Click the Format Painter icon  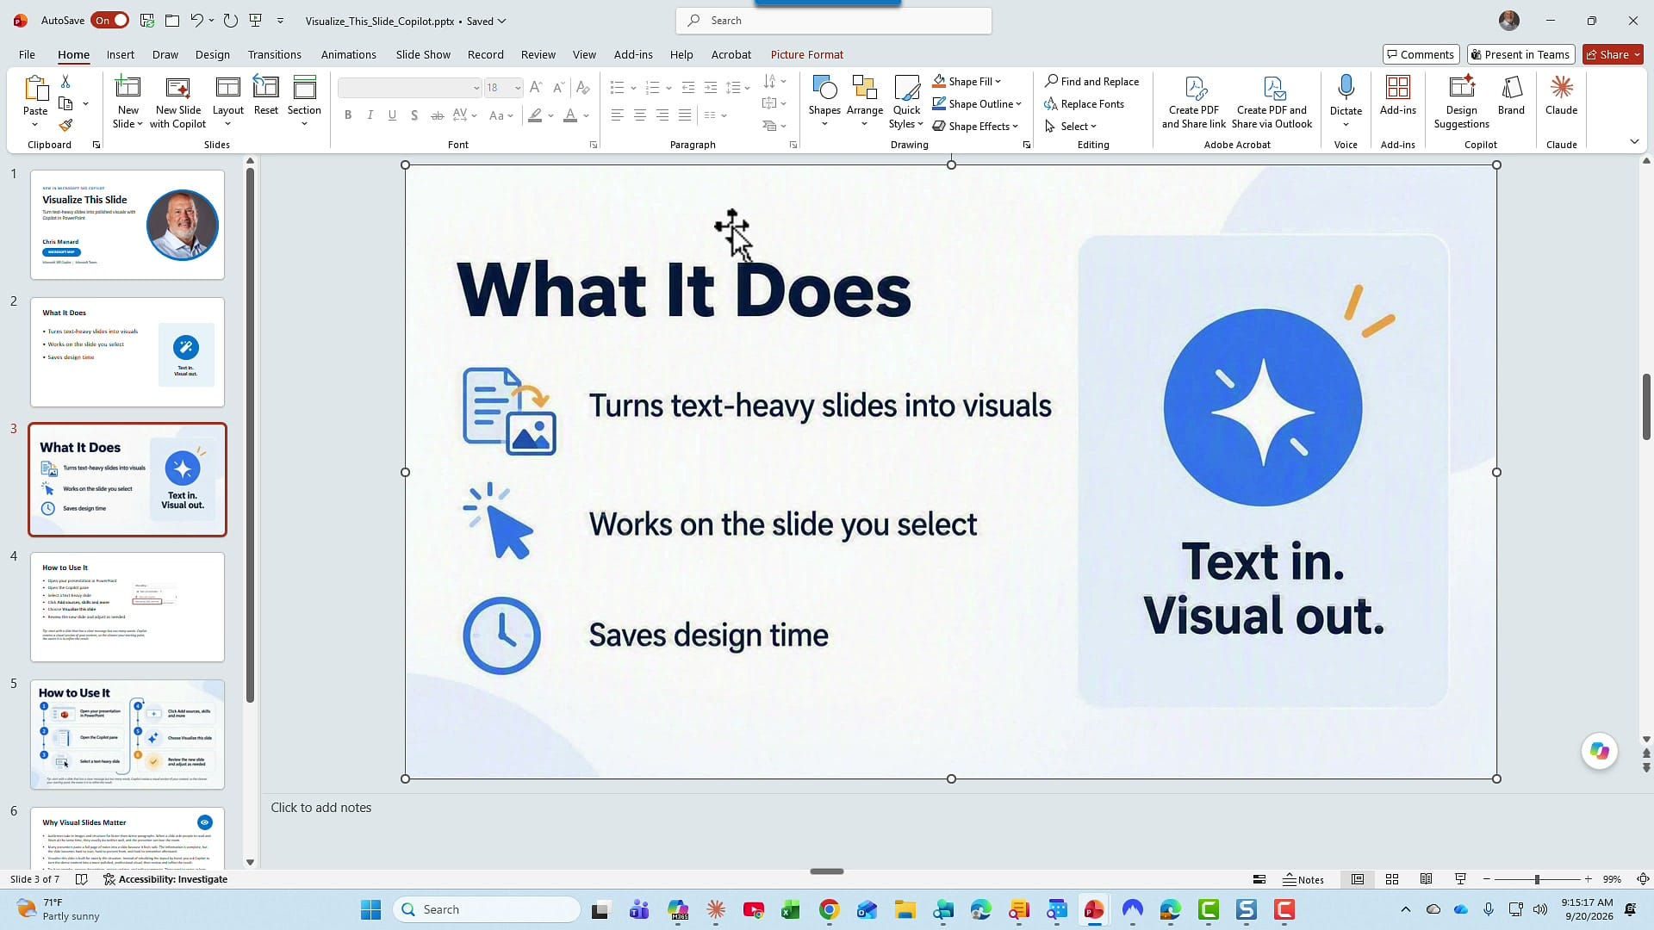coord(65,126)
